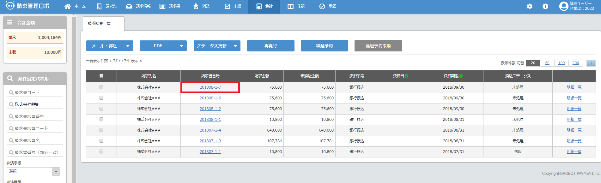Open the 消込 menu in navigation bar
Image resolution: width=601 pixels, height=183 pixels.
point(202,6)
